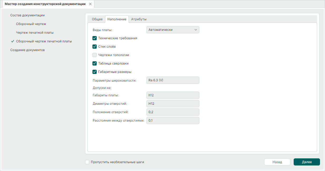
Task: Go to Чертеж печатной платы step
Action: (35, 33)
